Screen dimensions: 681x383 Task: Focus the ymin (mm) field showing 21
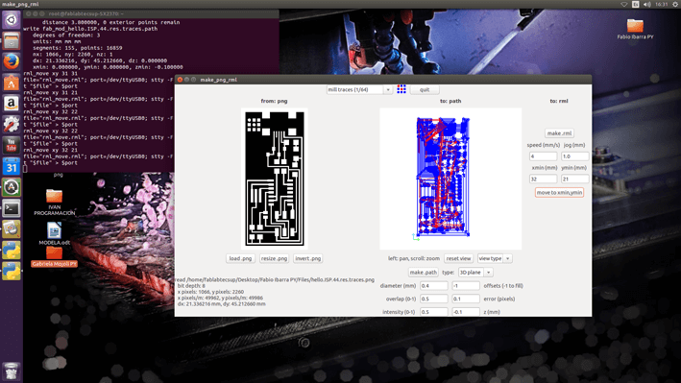click(575, 179)
